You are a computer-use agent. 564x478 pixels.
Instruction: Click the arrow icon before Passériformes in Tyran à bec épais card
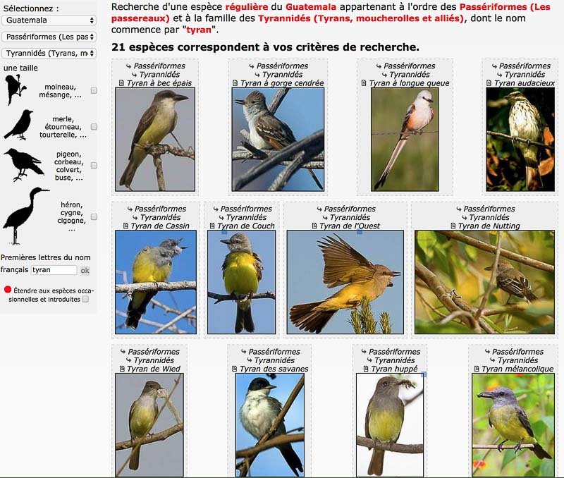(128, 66)
